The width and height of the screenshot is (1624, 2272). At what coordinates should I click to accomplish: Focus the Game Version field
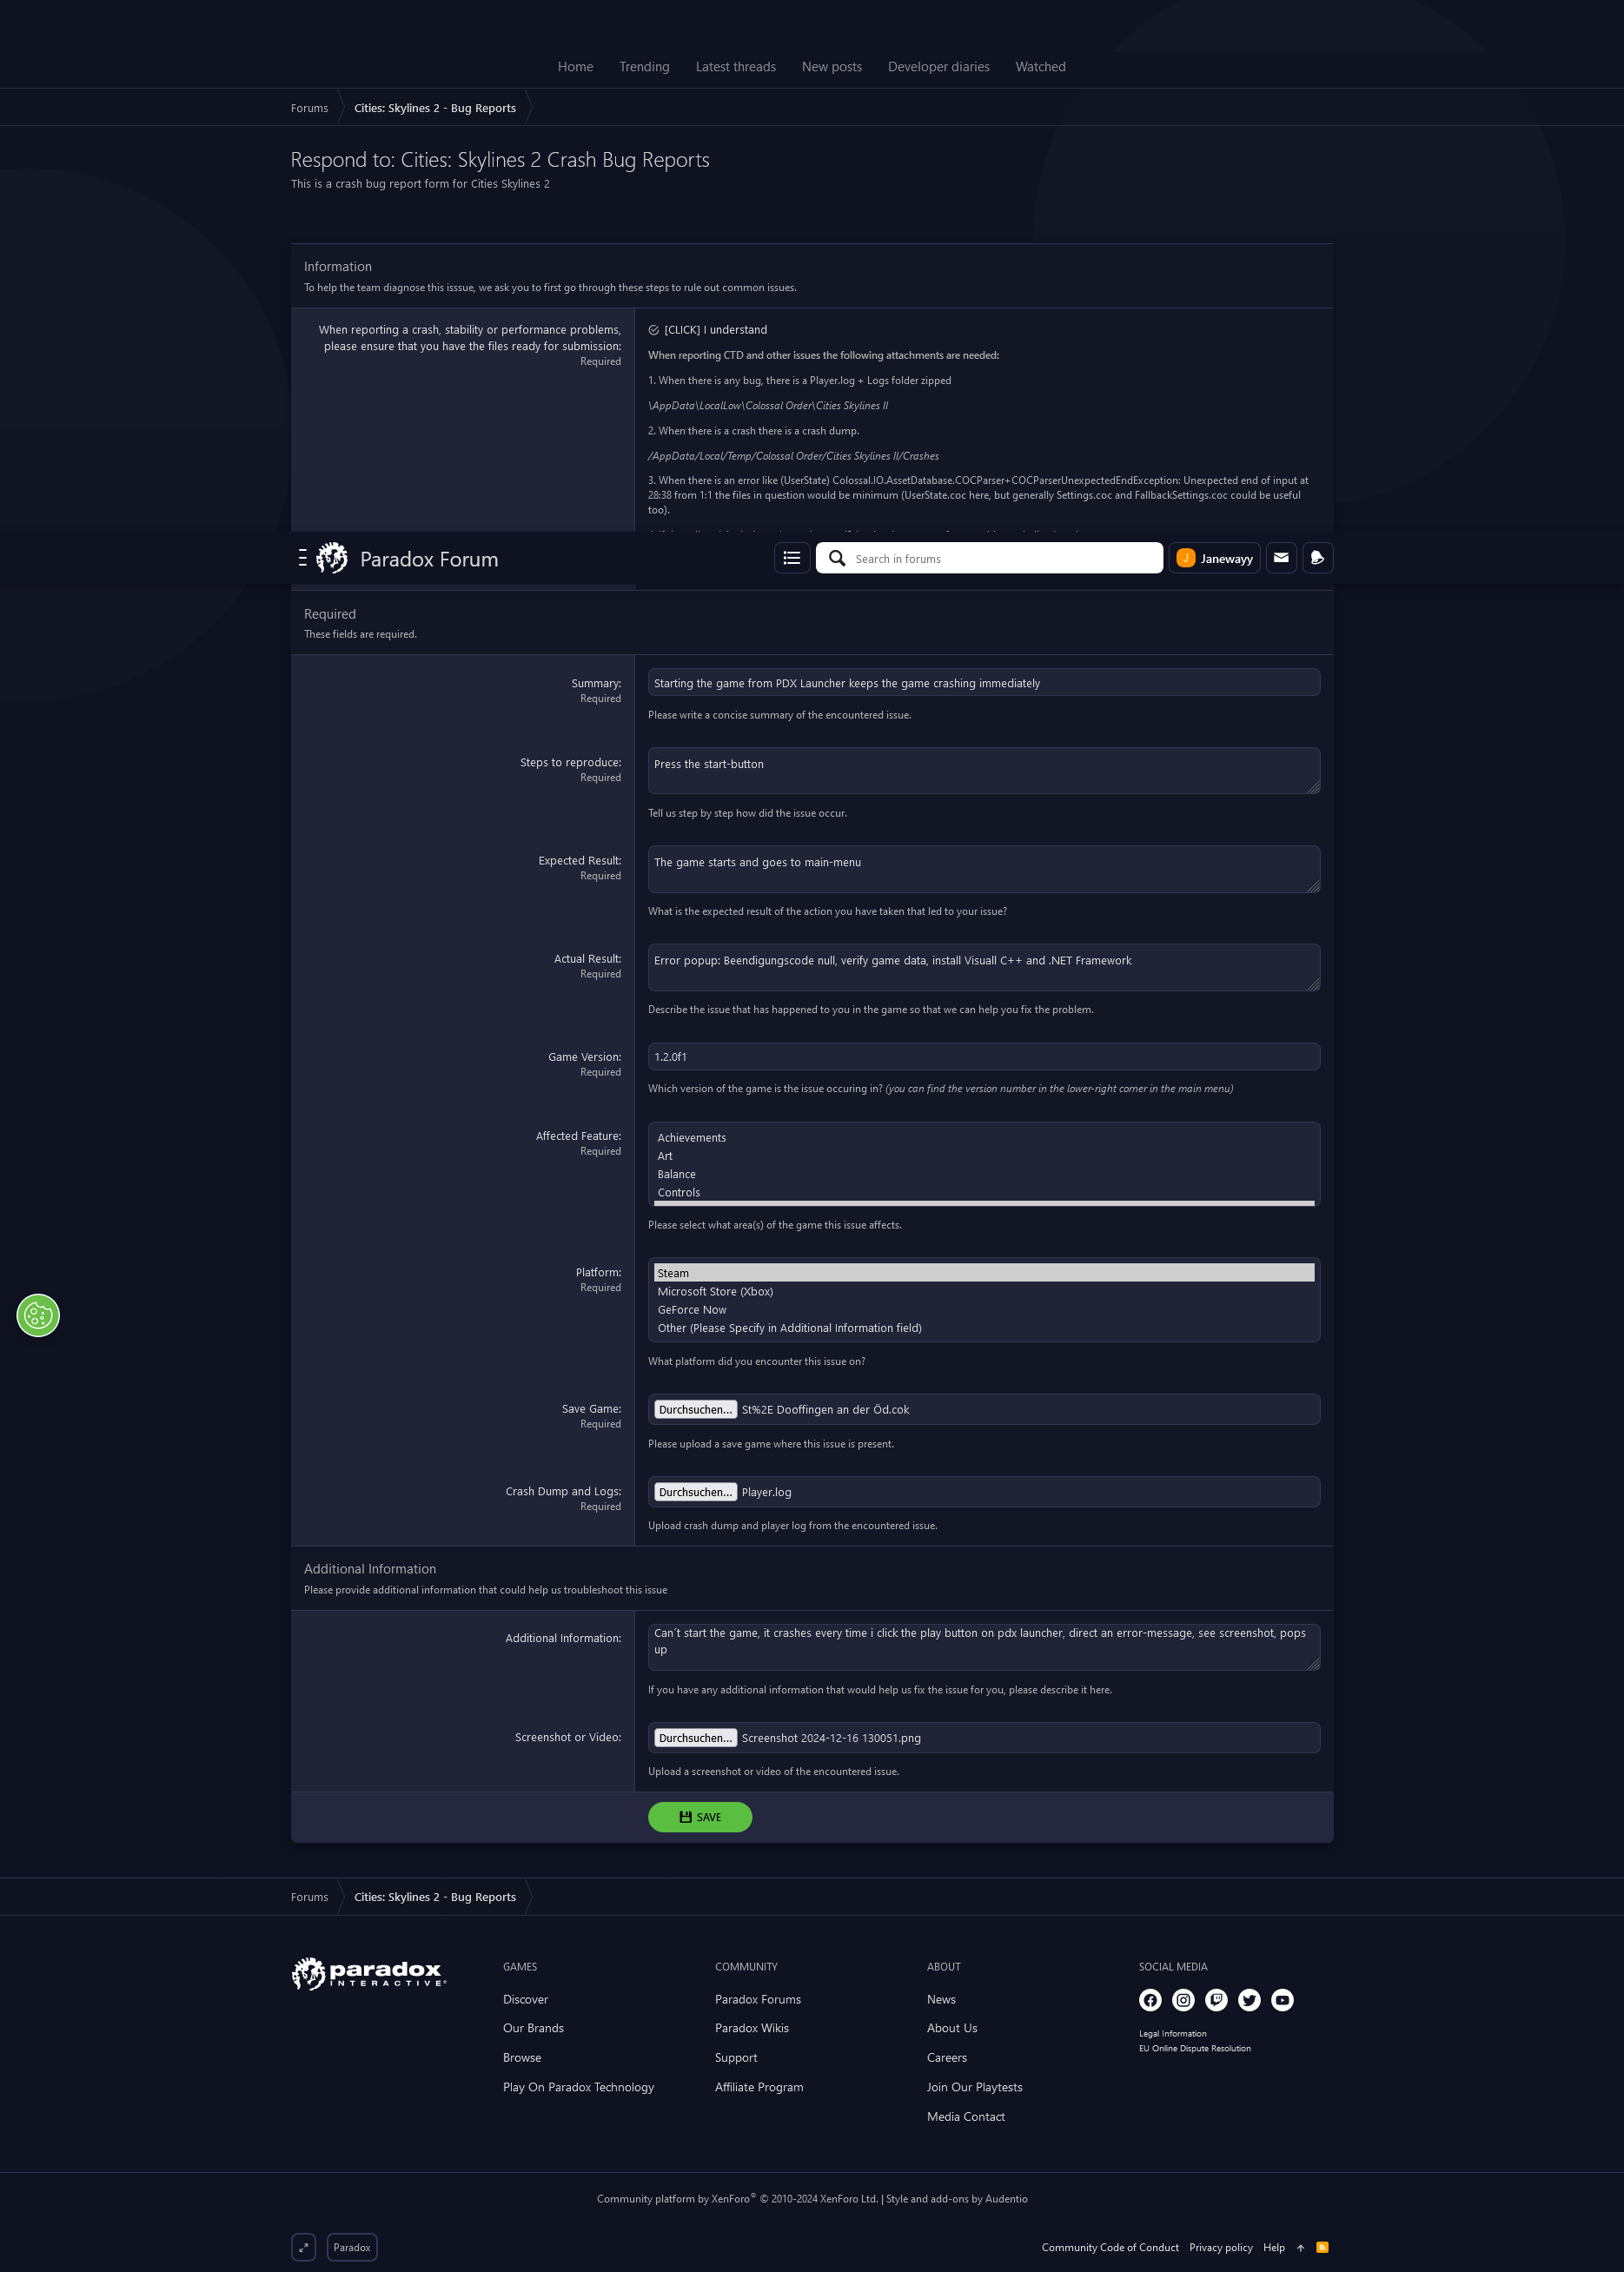984,1057
